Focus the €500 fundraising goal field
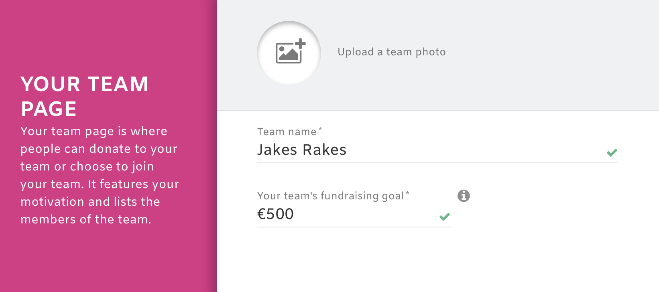The height and width of the screenshot is (292, 659). [x=354, y=214]
